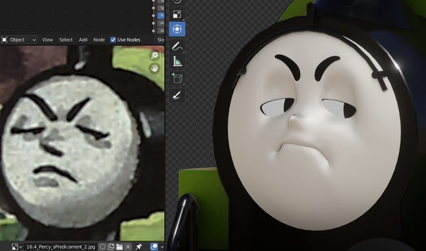Select the brush tool below Add Cube

pos(177,95)
